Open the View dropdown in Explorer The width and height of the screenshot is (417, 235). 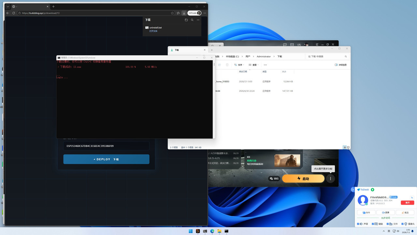point(253,65)
